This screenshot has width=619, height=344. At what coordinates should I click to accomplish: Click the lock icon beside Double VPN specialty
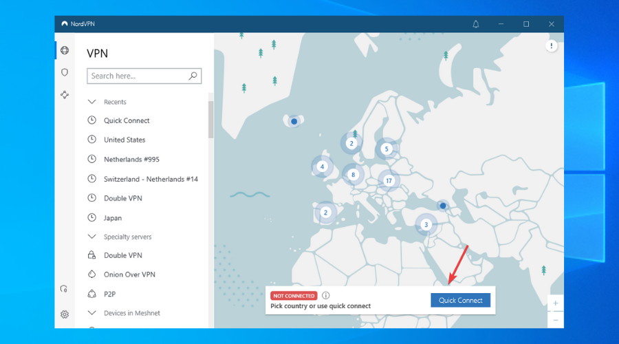click(91, 255)
